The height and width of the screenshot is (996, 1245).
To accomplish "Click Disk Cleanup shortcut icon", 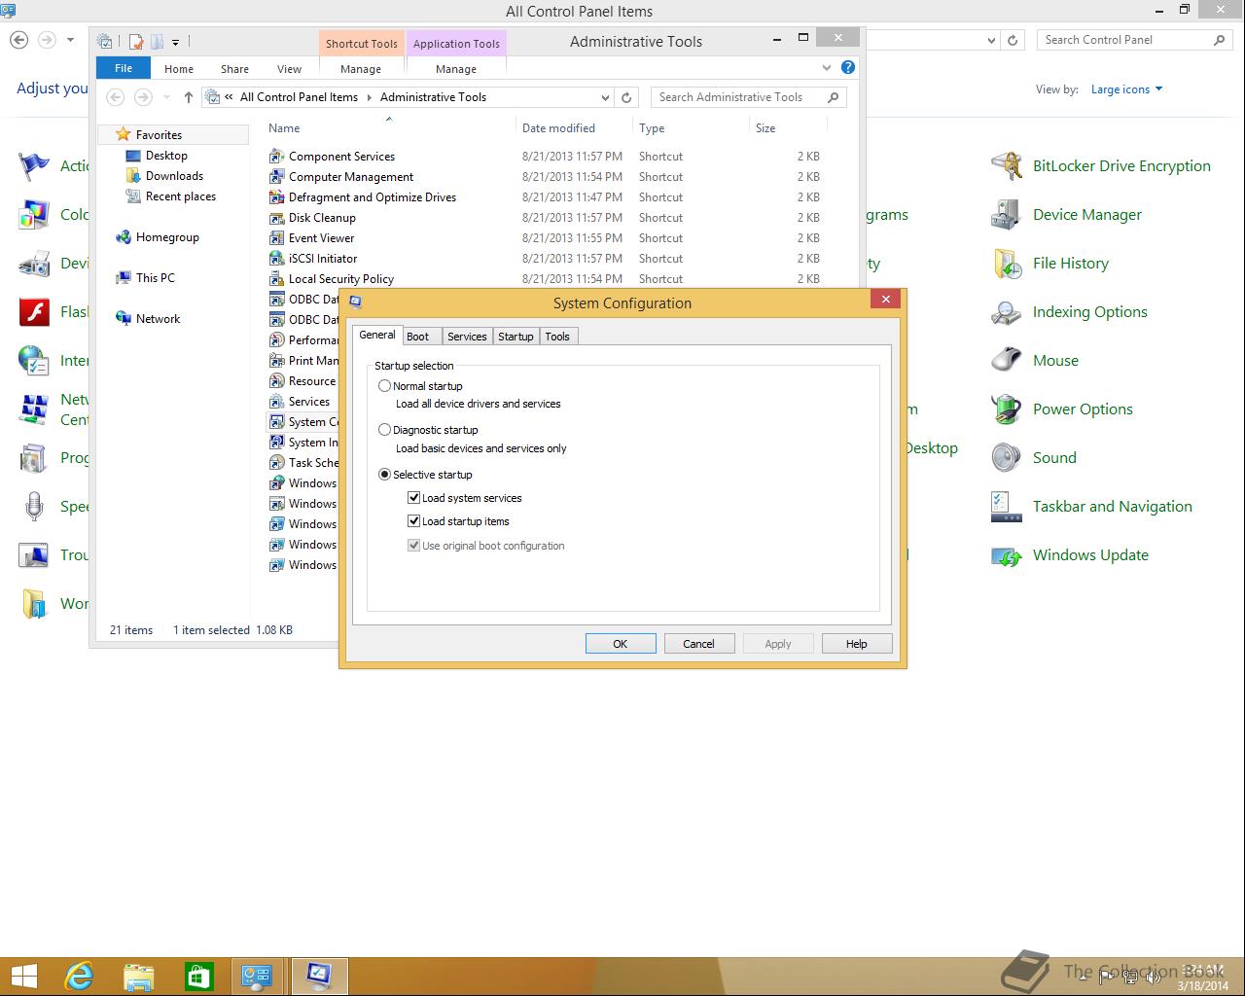I will (x=276, y=218).
